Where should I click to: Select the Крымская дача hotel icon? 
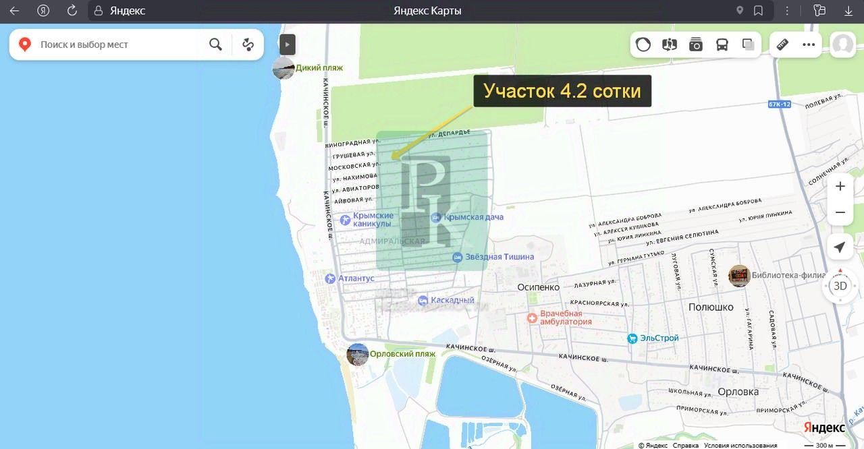click(x=436, y=217)
